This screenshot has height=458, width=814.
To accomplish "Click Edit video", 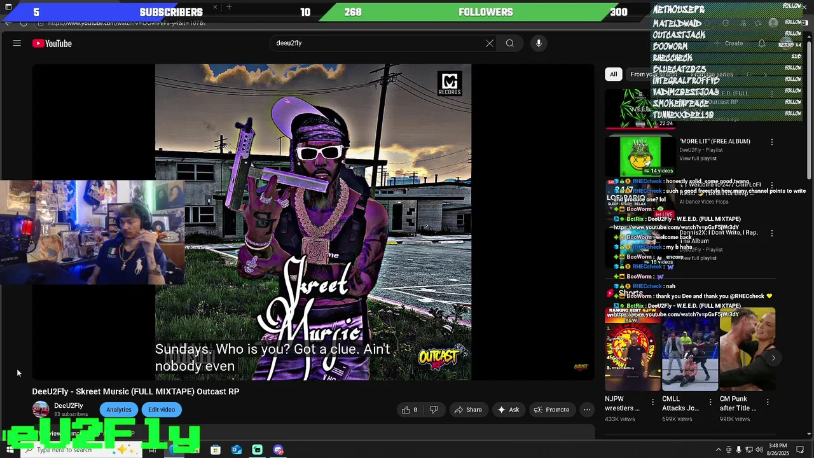I will (x=162, y=410).
